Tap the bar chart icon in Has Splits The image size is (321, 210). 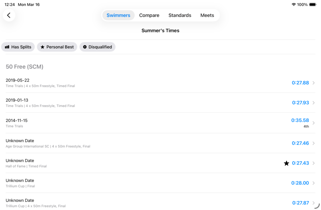(7, 47)
